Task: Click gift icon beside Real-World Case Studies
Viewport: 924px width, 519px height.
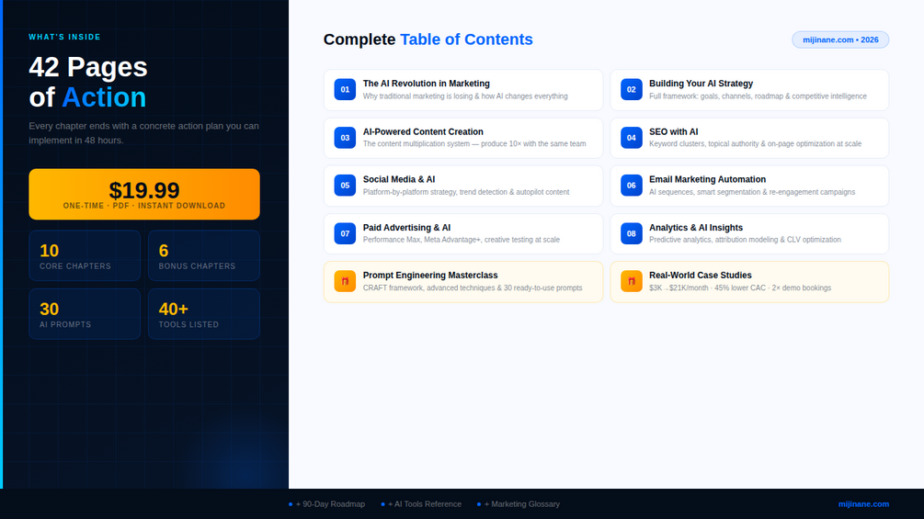Action: point(631,281)
